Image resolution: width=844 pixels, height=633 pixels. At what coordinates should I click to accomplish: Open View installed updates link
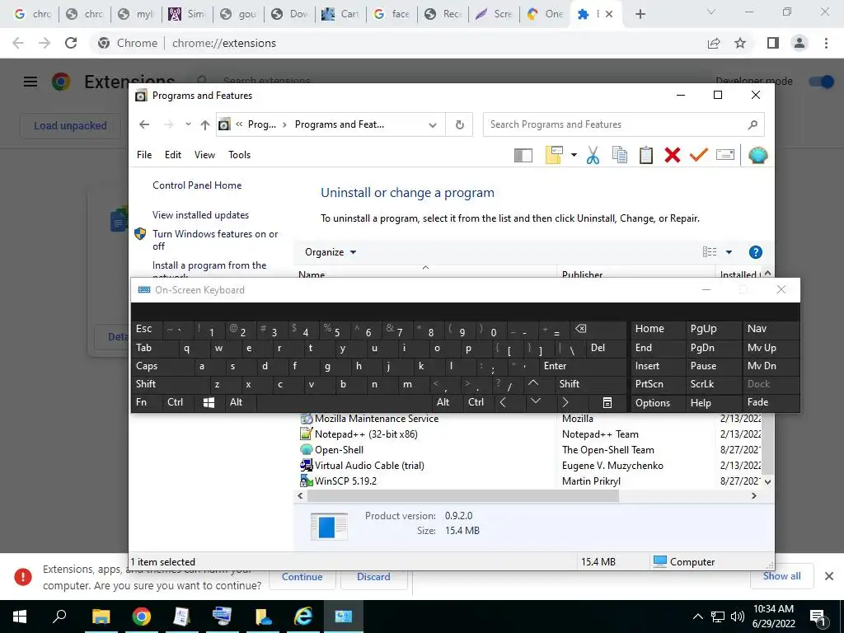tap(201, 215)
